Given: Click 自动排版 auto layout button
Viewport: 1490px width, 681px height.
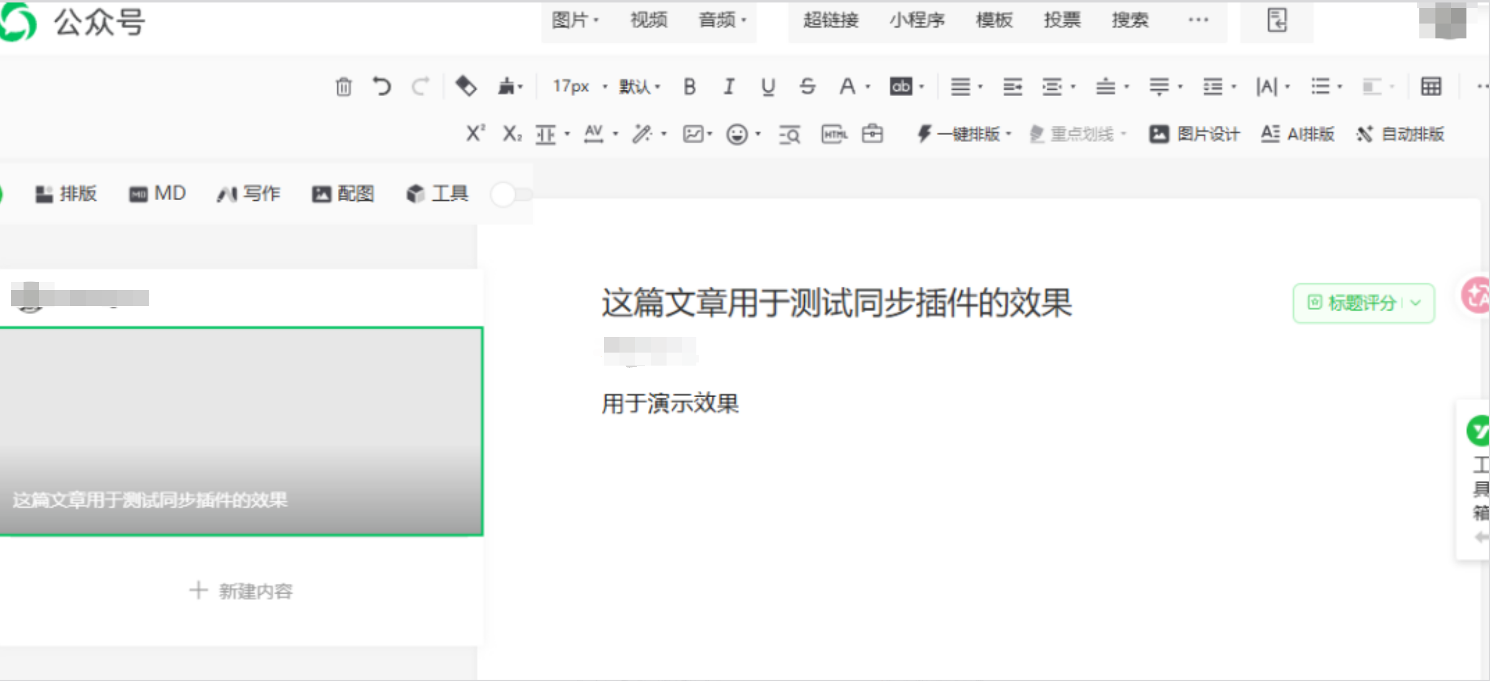Looking at the screenshot, I should tap(1400, 134).
